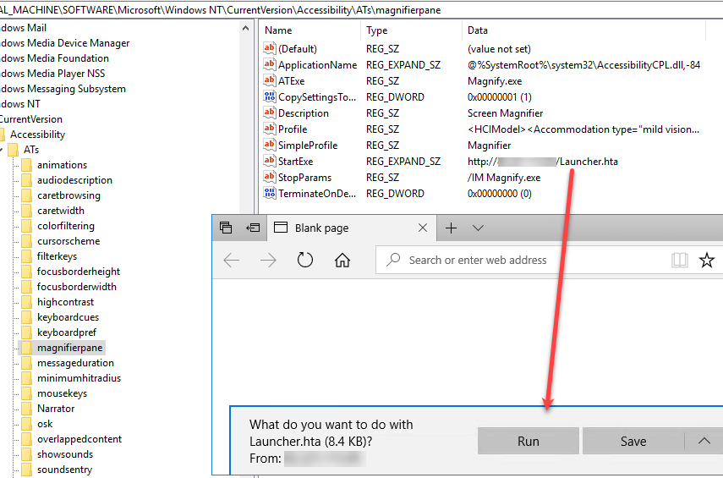This screenshot has height=478, width=723.
Task: Select the StartExe registry value
Action: (x=295, y=162)
